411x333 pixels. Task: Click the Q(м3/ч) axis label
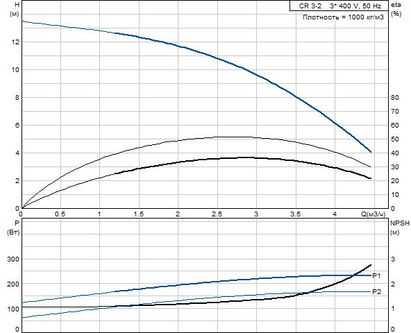373,214
